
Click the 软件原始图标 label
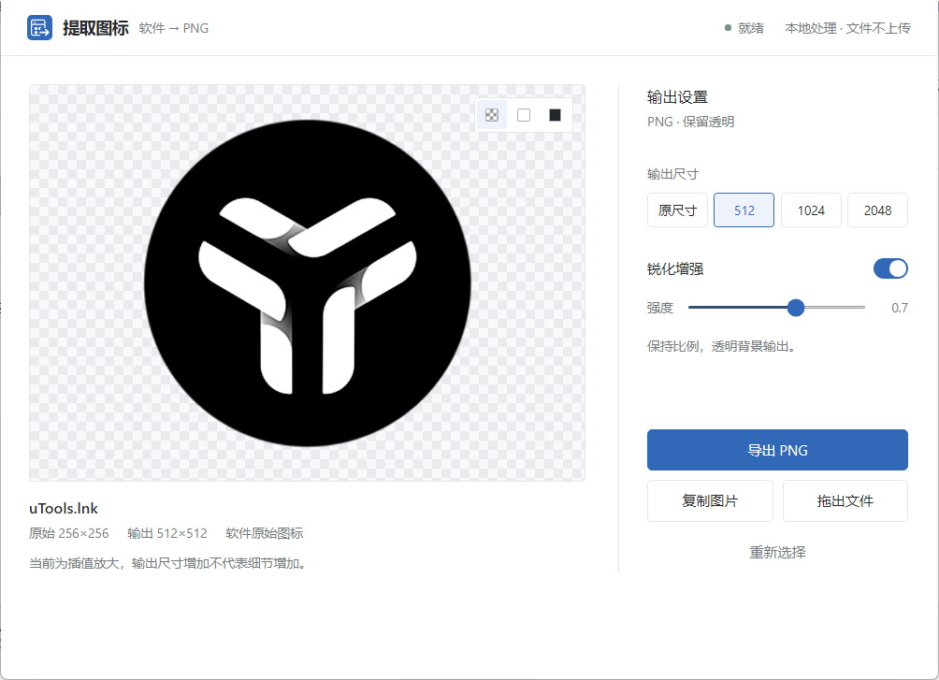[x=264, y=533]
